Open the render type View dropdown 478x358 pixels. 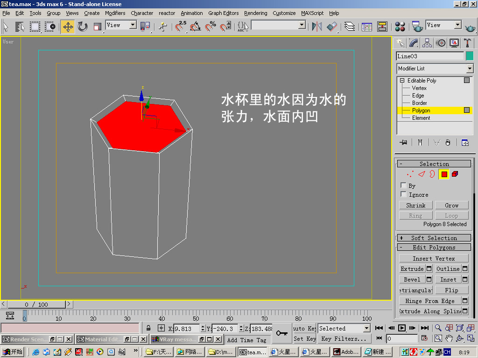coord(458,25)
